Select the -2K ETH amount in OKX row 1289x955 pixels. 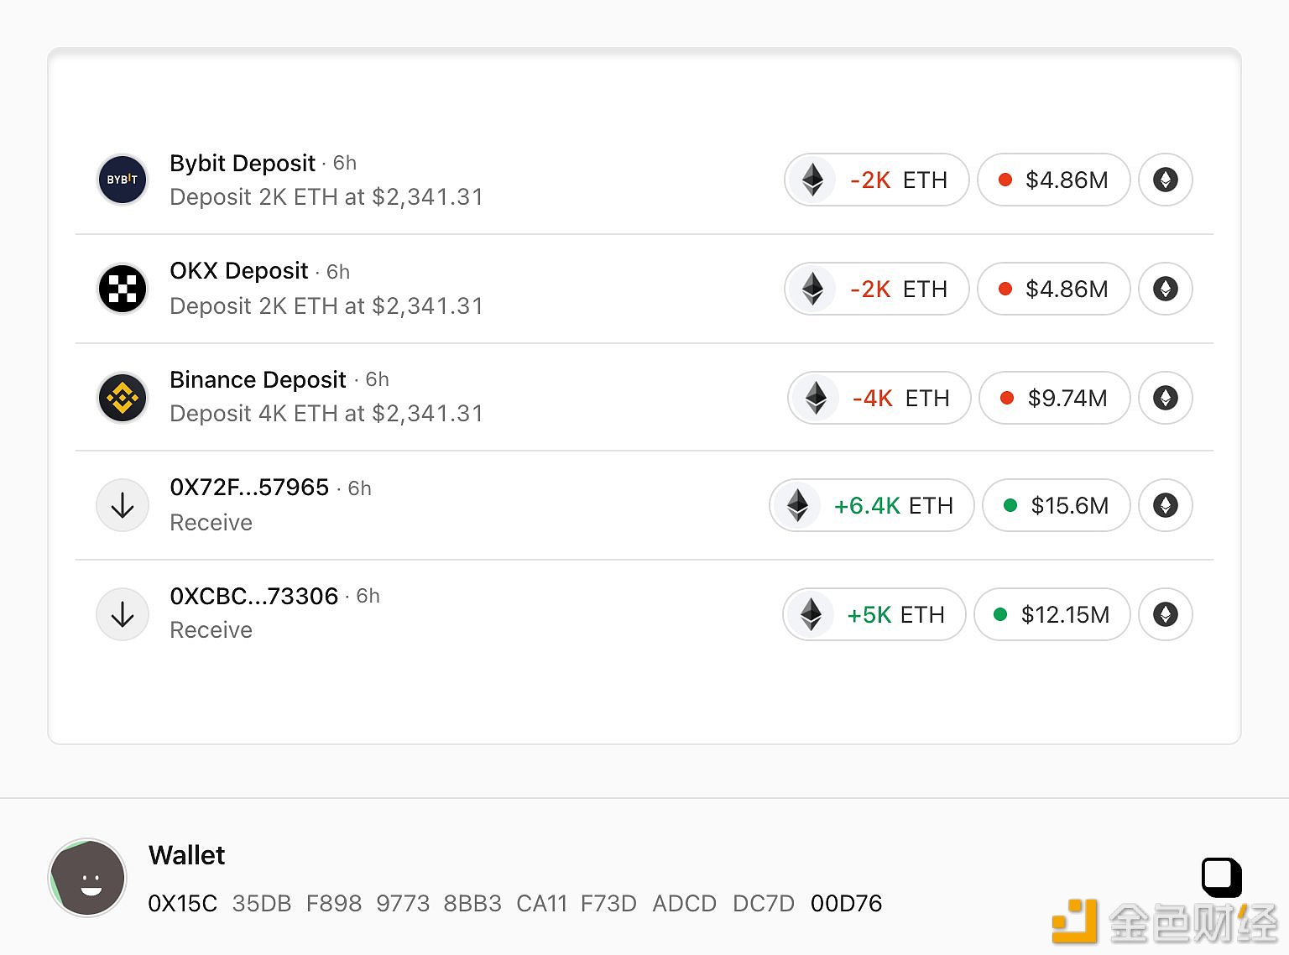pyautogui.click(x=877, y=289)
